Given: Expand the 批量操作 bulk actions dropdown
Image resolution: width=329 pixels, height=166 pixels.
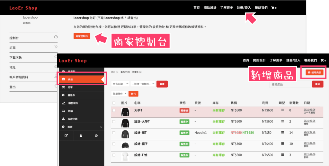Looking at the screenshot, I should [119, 94].
